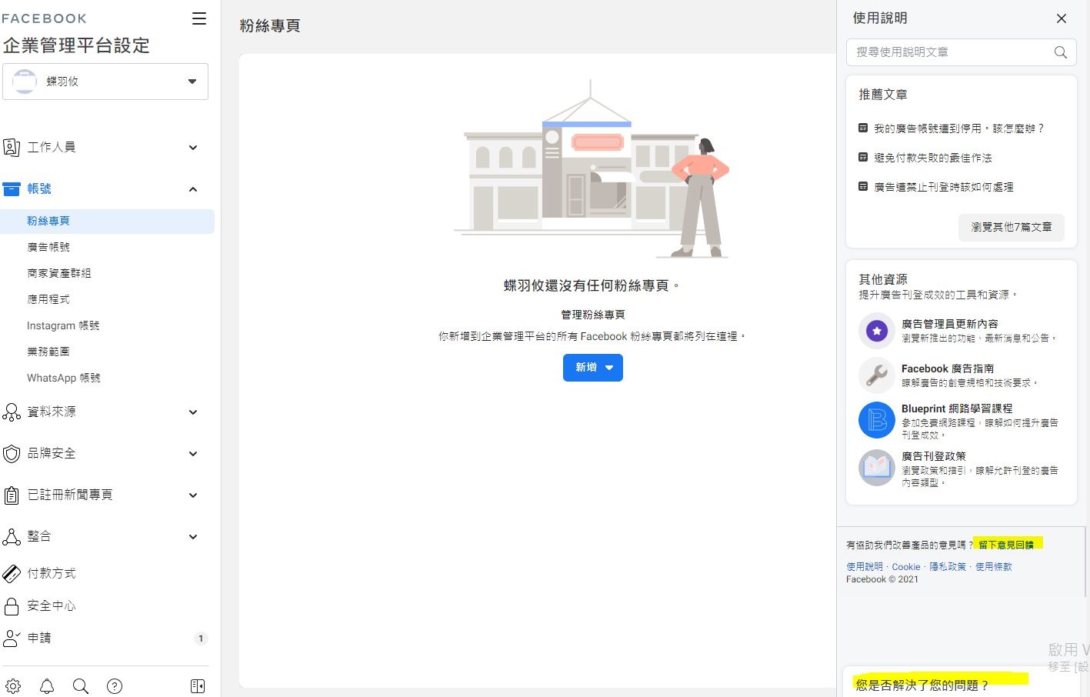Collapse sidebar with the hamburger menu icon

(199, 18)
